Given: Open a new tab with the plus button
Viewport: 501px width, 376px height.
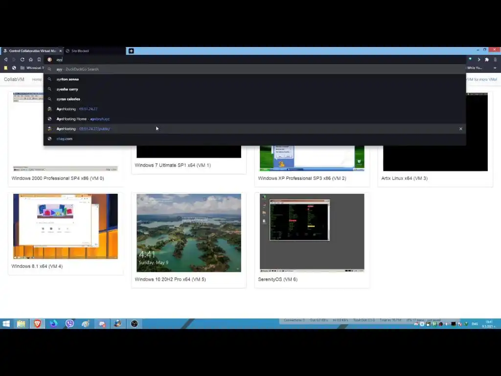Looking at the screenshot, I should 131,51.
